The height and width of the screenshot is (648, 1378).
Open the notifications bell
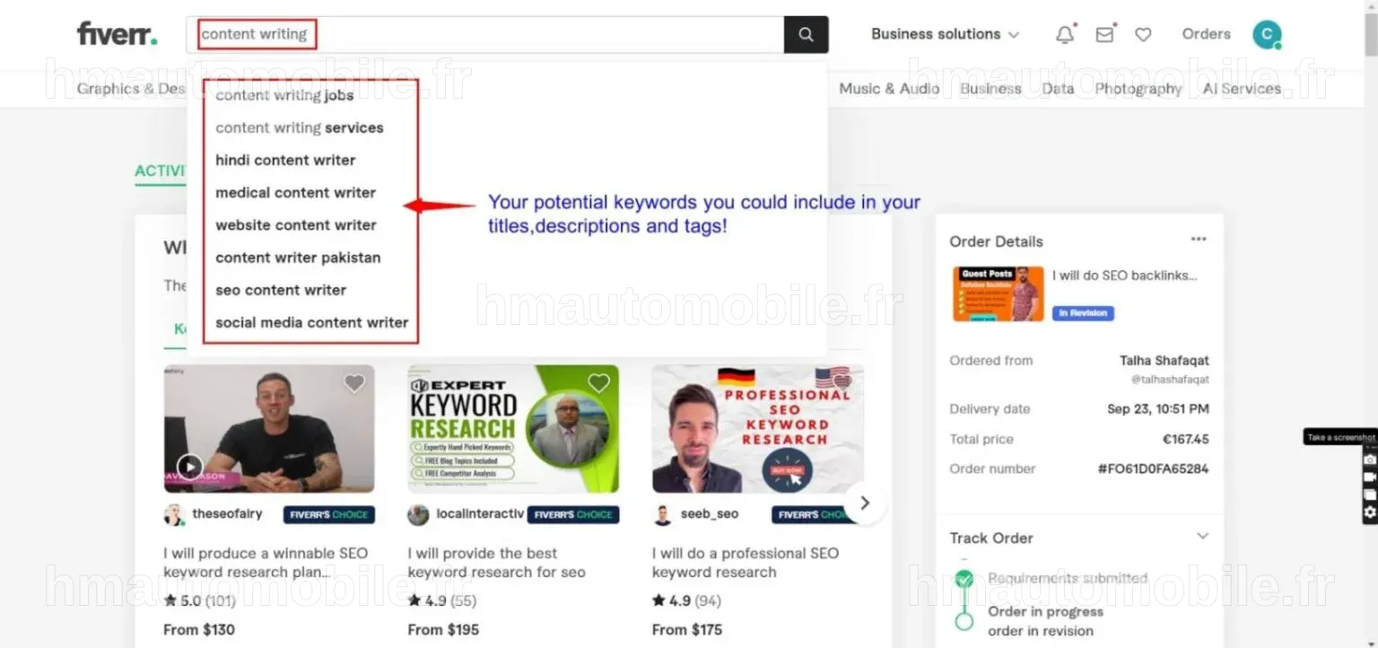(1065, 34)
